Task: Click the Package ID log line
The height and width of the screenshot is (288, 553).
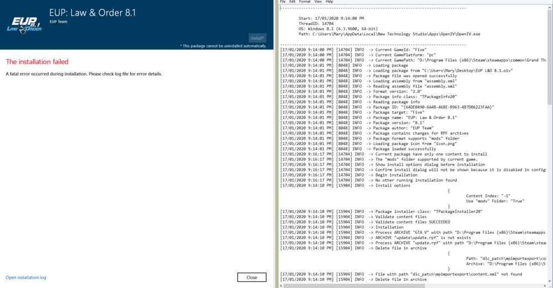Action: (387, 107)
